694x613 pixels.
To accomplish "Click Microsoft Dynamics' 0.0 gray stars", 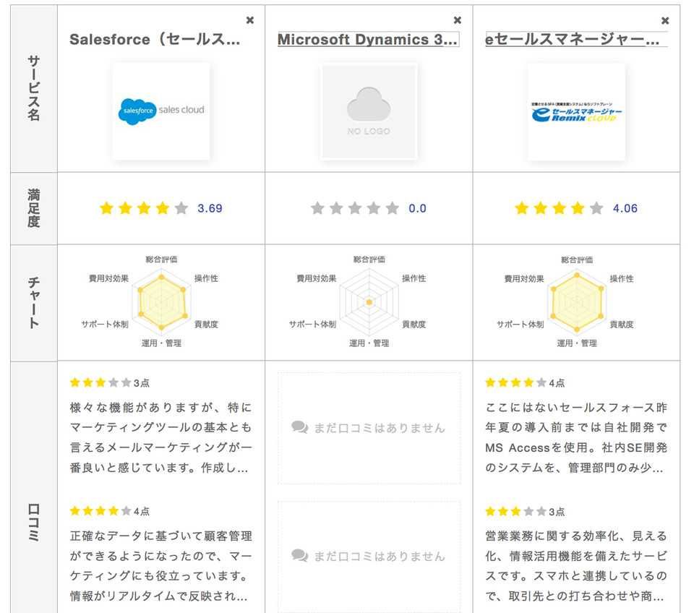I will 369,208.
